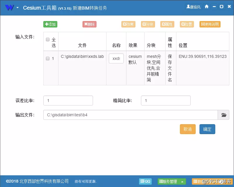The image size is (234, 187).
Task: Go to home via the house icon
Action: point(207,7)
